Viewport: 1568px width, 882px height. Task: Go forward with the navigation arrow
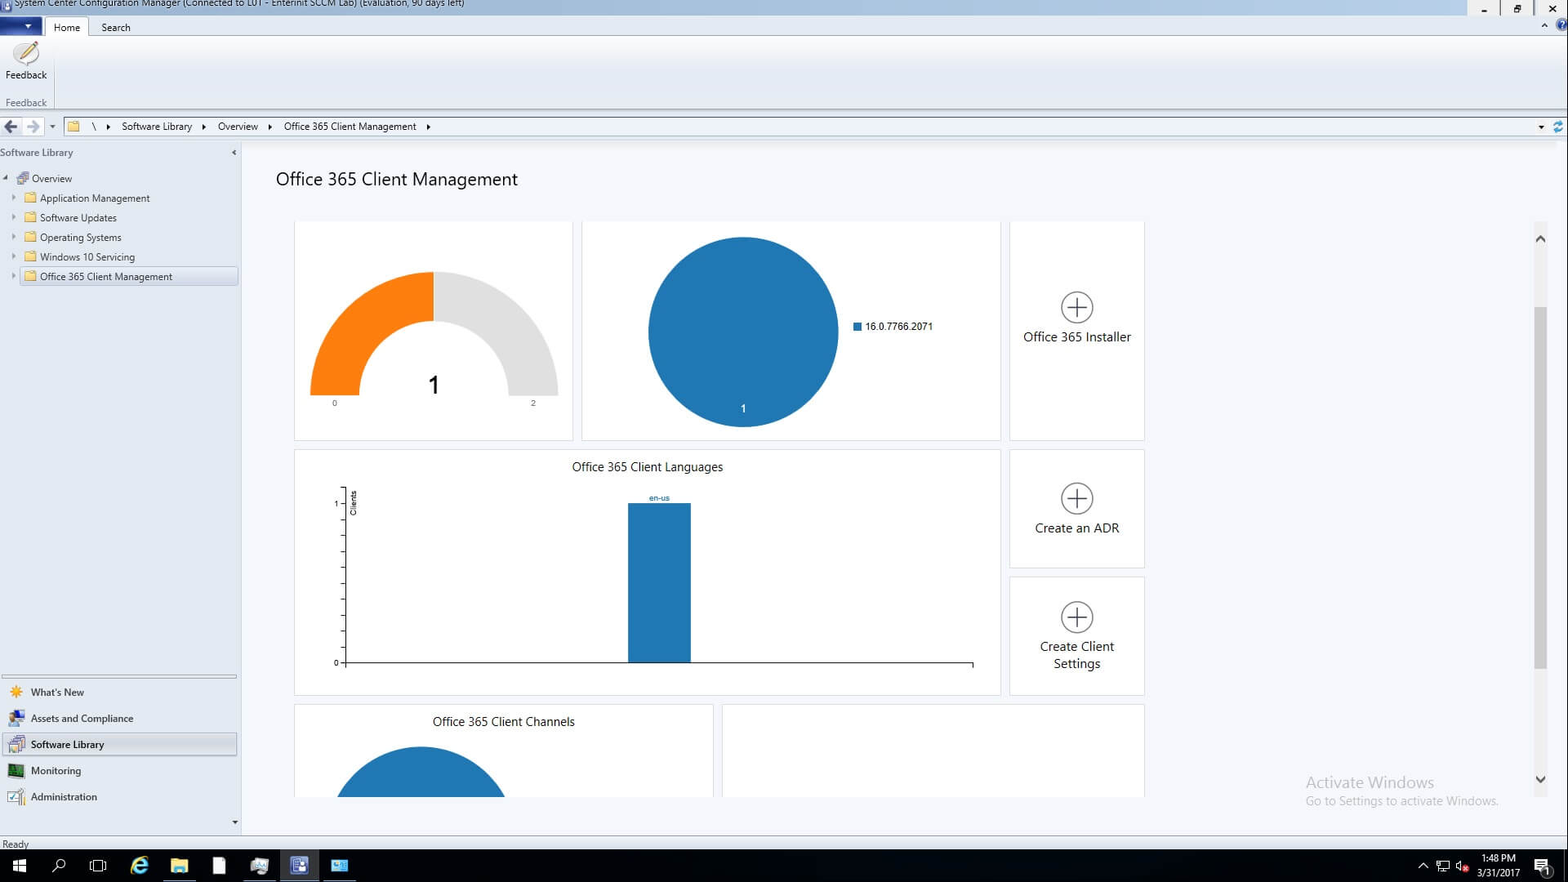pyautogui.click(x=33, y=127)
